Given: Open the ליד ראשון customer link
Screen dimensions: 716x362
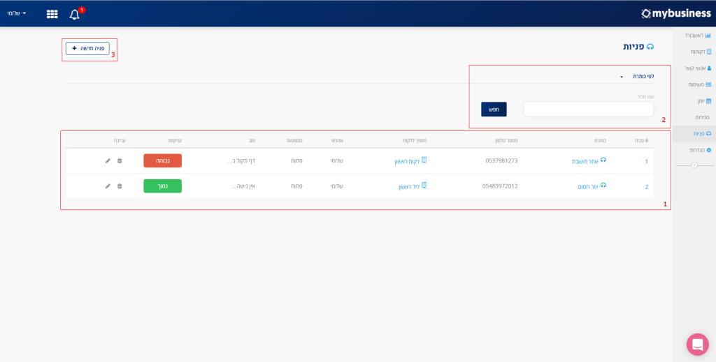Looking at the screenshot, I should 409,187.
